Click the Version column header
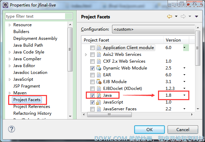This screenshot has height=142, width=205. [x=176, y=40]
